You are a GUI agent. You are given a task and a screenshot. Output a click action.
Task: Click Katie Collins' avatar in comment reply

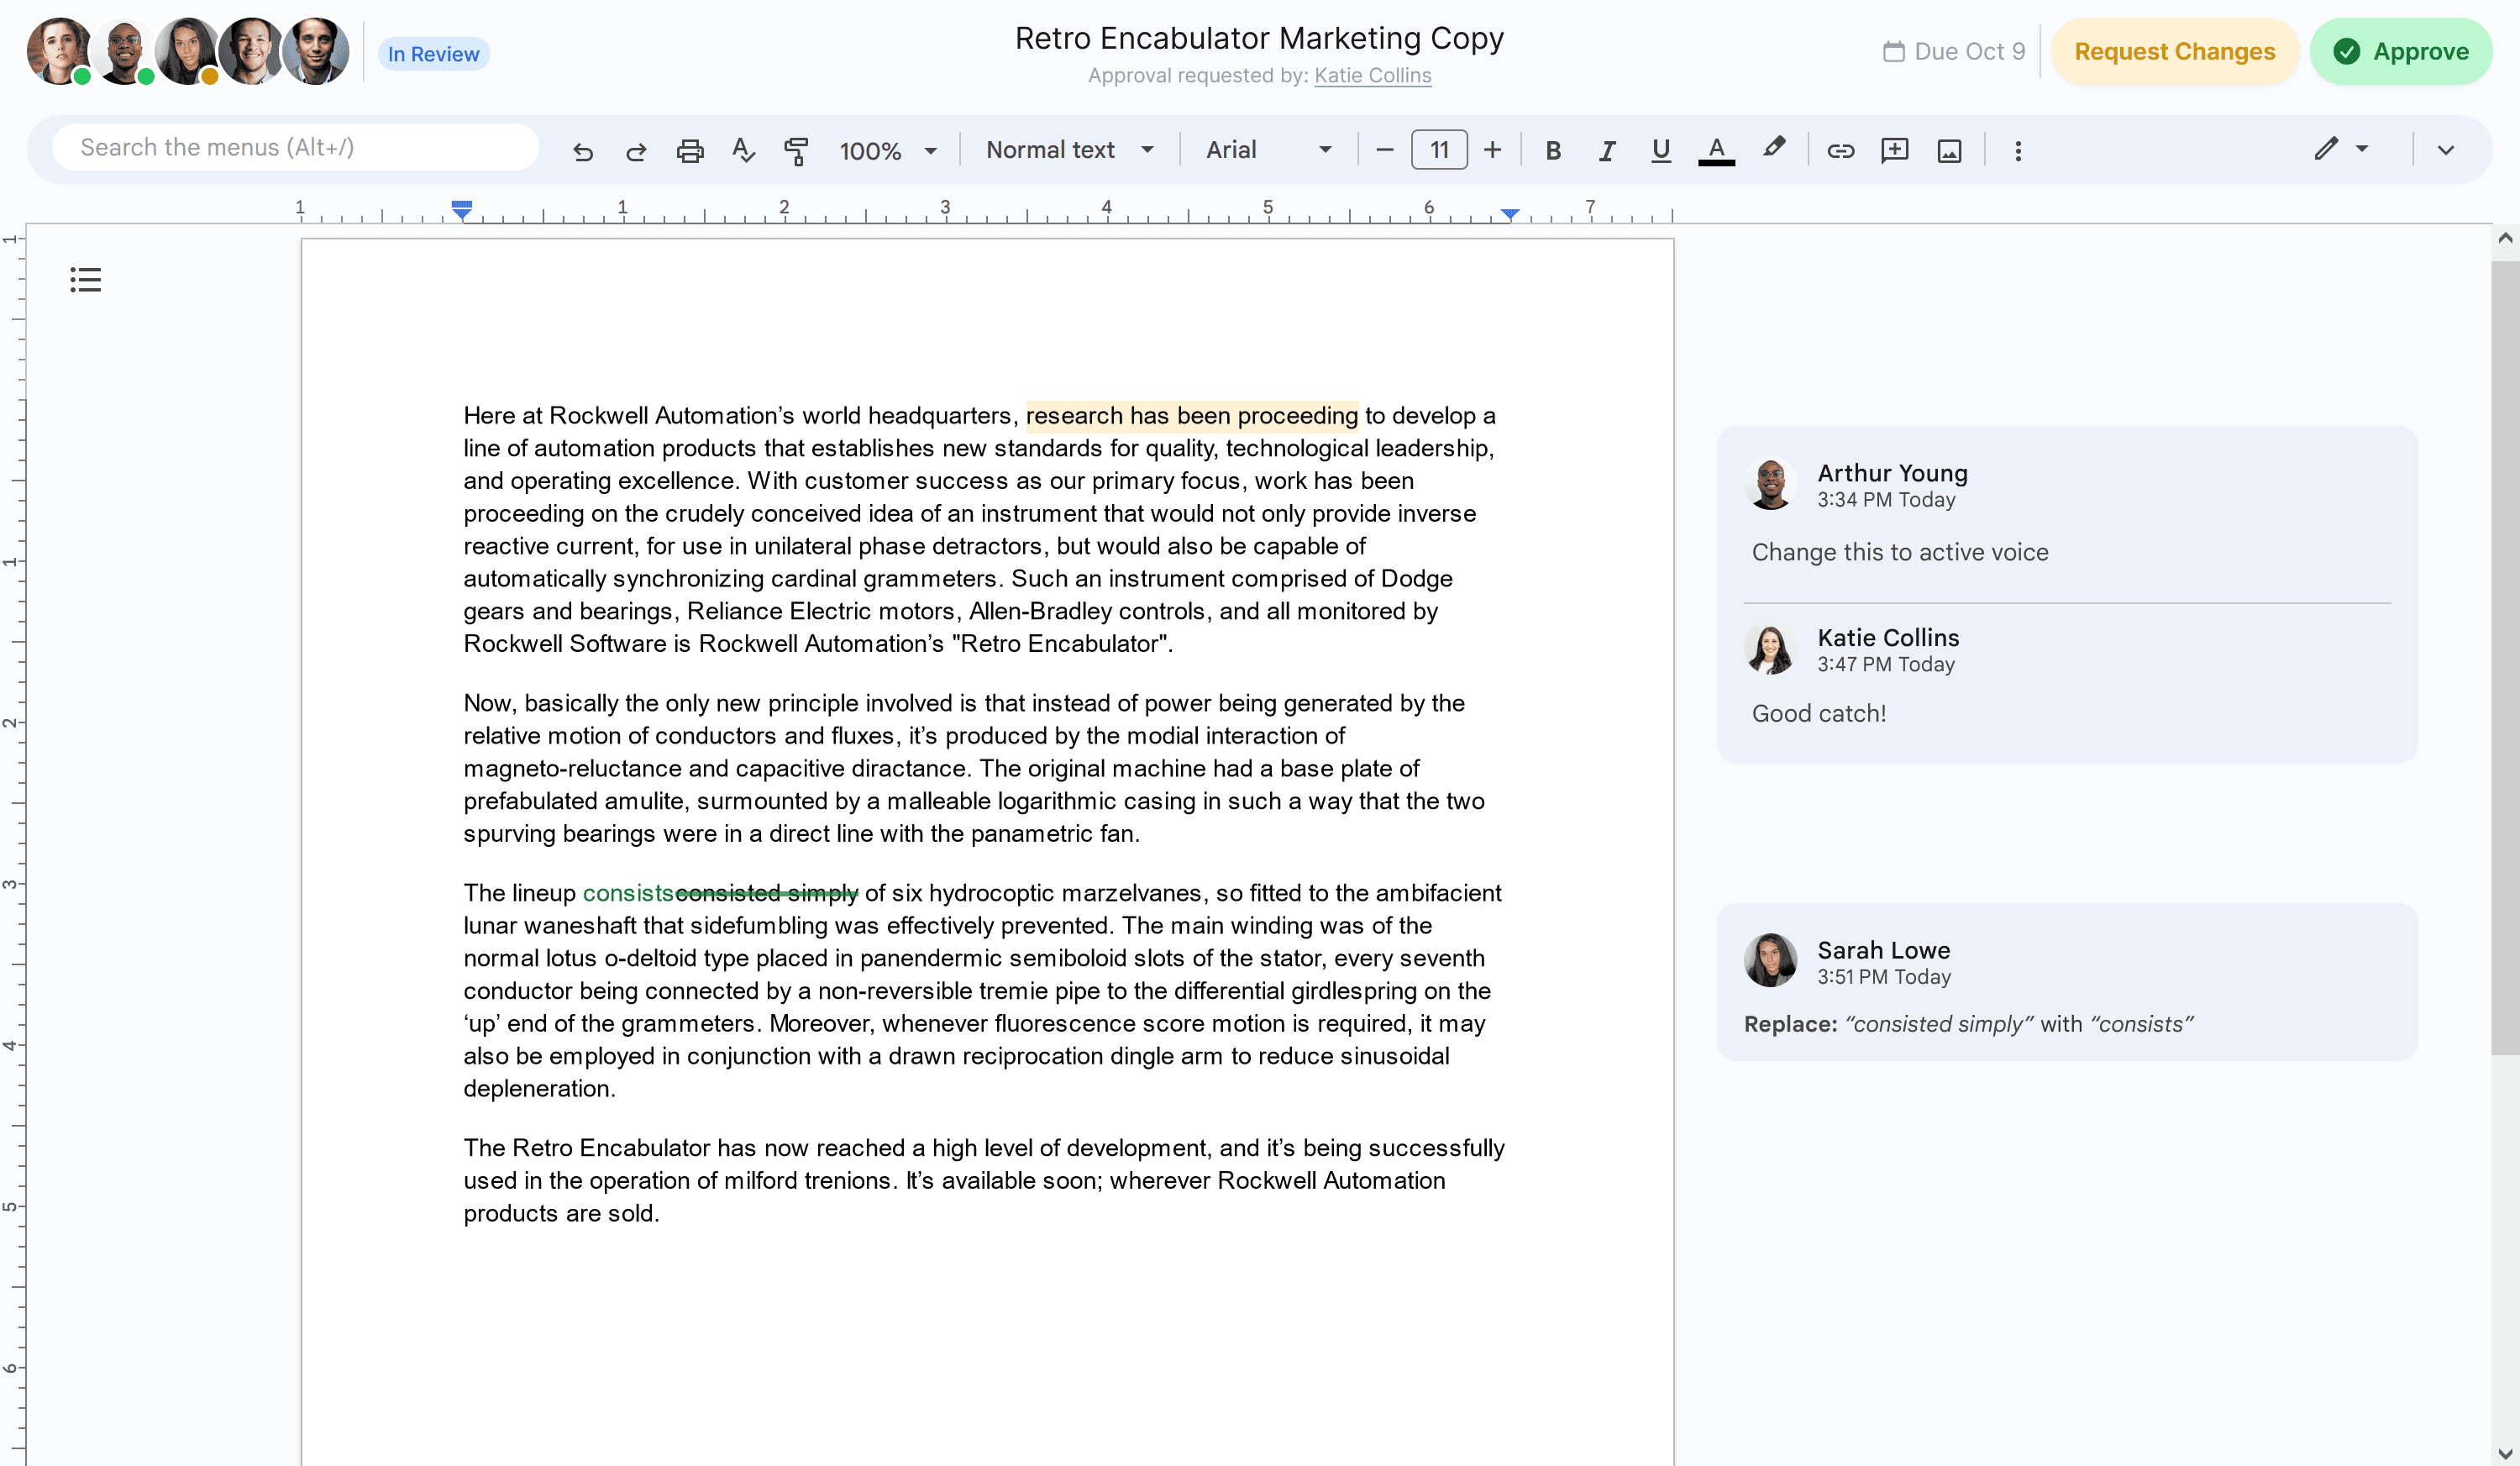click(x=1771, y=649)
